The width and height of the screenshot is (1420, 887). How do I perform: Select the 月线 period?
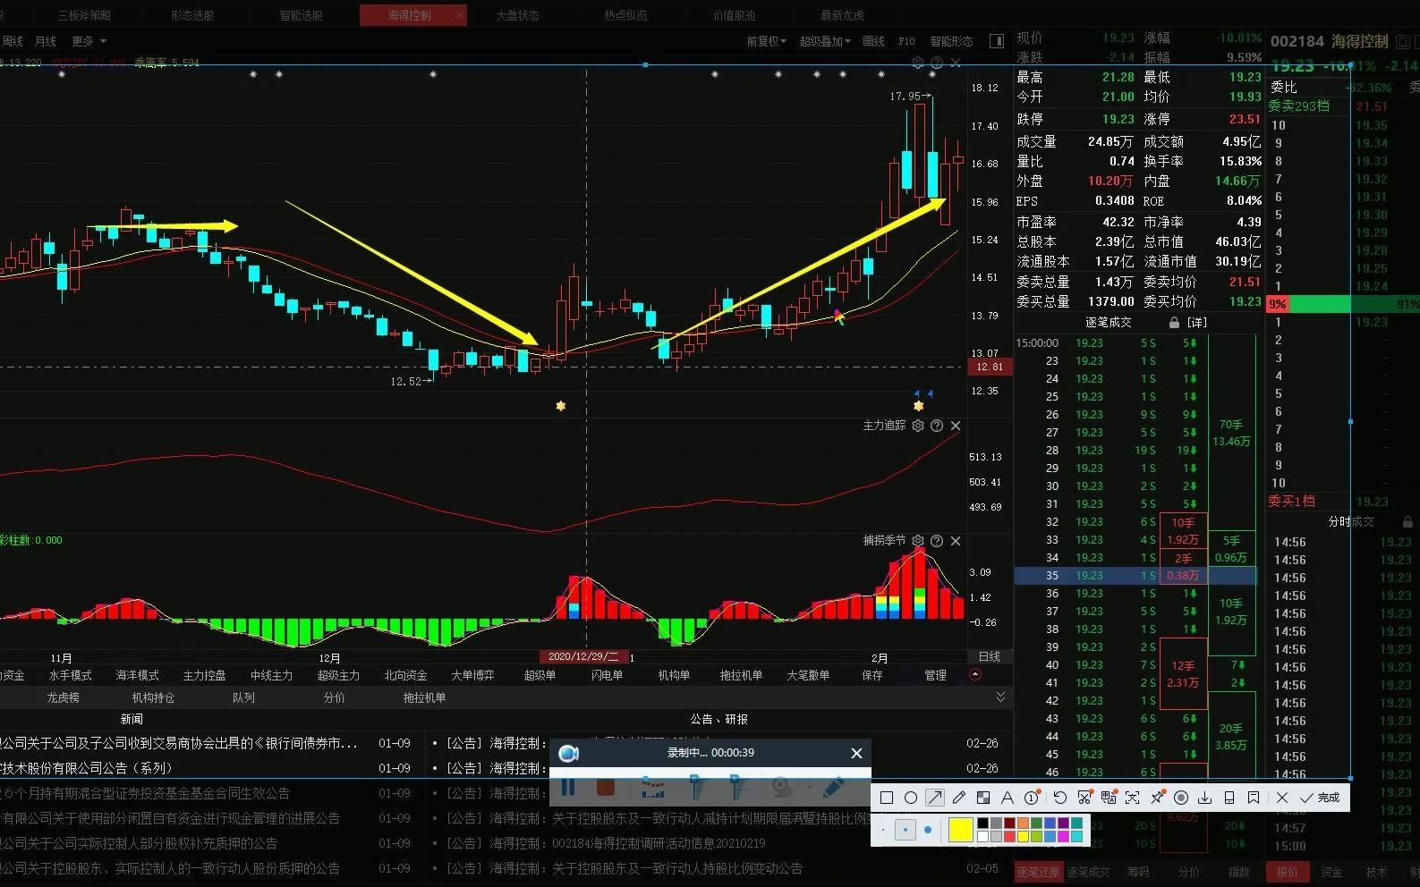(45, 41)
